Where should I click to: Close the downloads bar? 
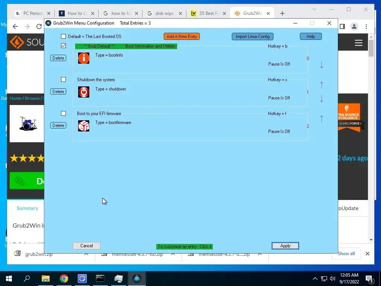pos(368,254)
